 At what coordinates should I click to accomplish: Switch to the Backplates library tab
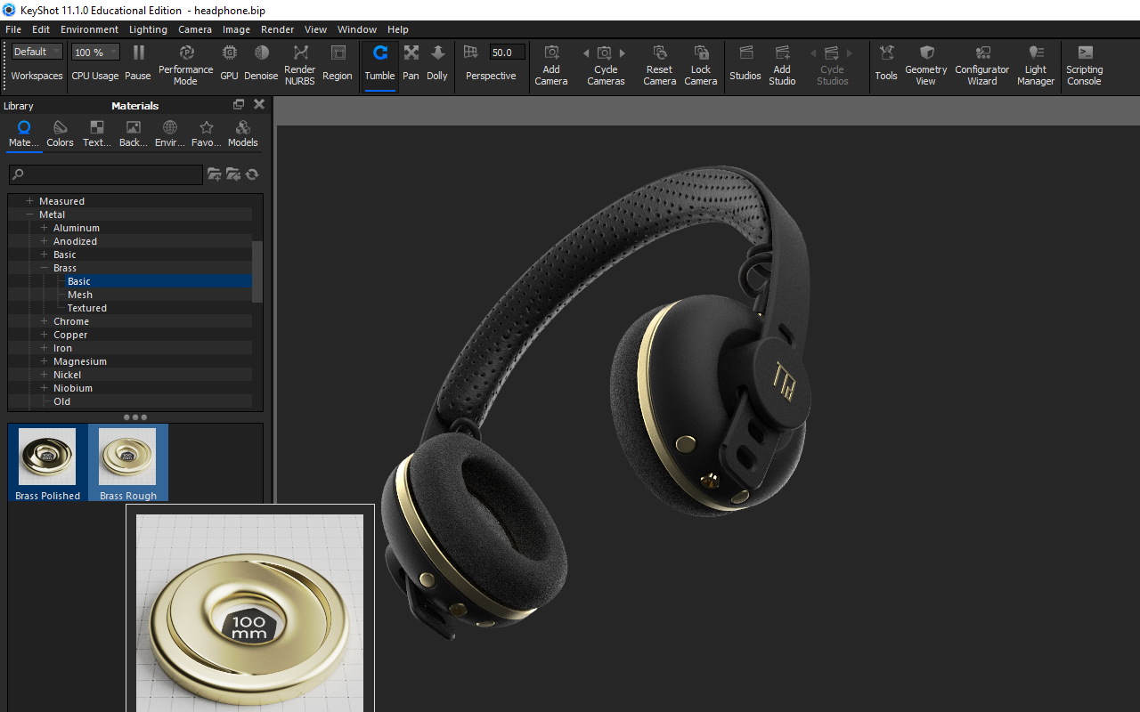(x=133, y=134)
